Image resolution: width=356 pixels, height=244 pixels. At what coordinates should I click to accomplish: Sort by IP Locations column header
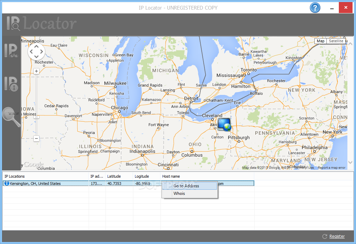pyautogui.click(x=45, y=176)
